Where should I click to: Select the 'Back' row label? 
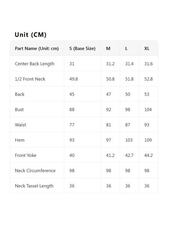pos(20,94)
